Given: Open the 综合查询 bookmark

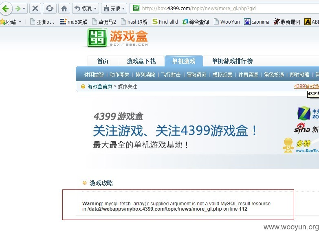Looking at the screenshot, I should click(196, 22).
